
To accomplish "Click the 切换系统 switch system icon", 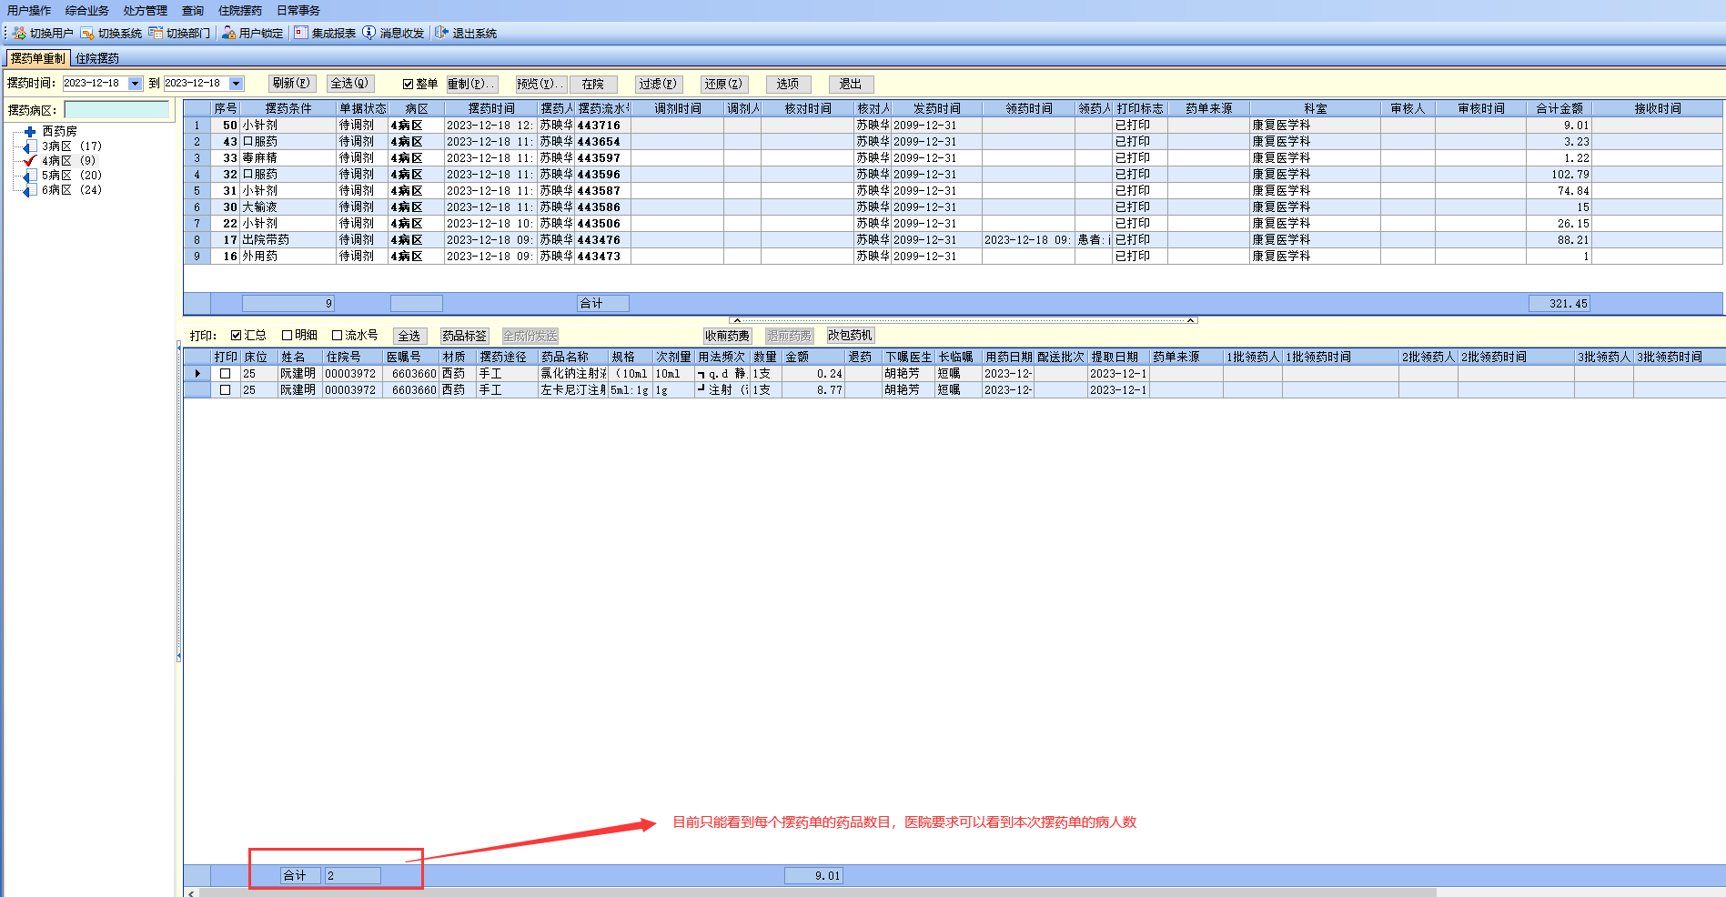I will (87, 33).
